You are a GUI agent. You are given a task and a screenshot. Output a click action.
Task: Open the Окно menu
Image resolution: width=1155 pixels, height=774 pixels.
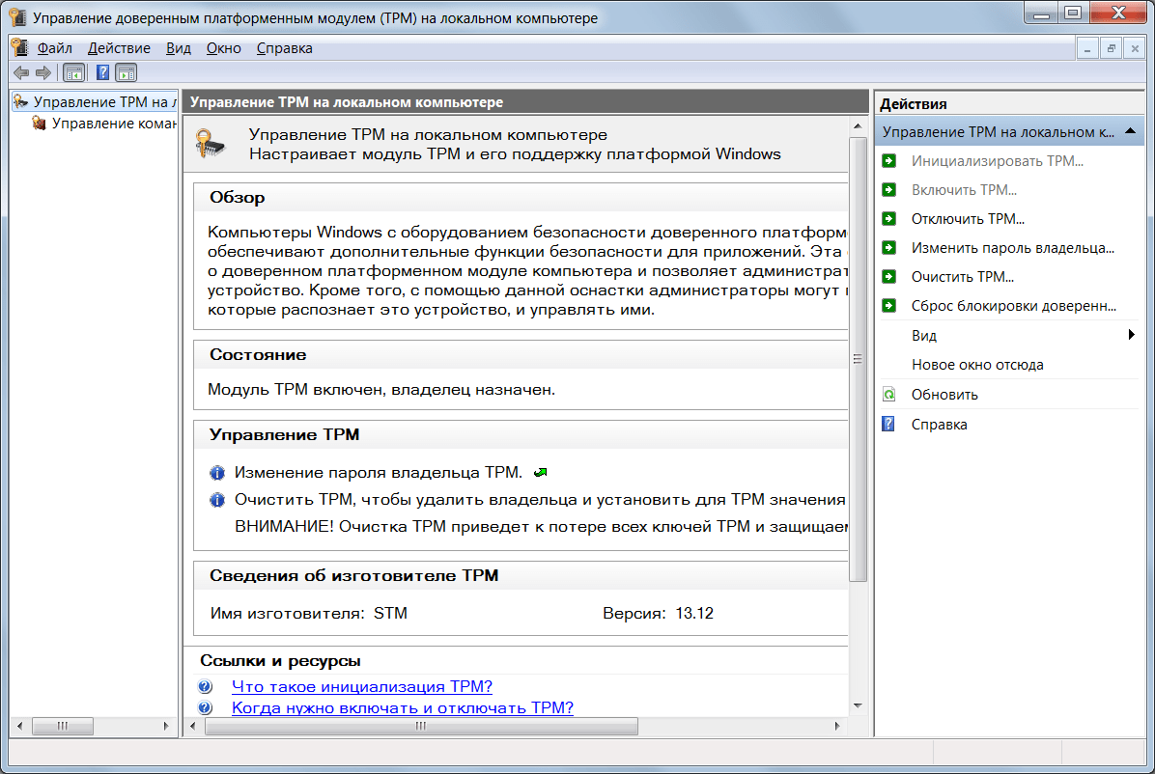pos(223,47)
